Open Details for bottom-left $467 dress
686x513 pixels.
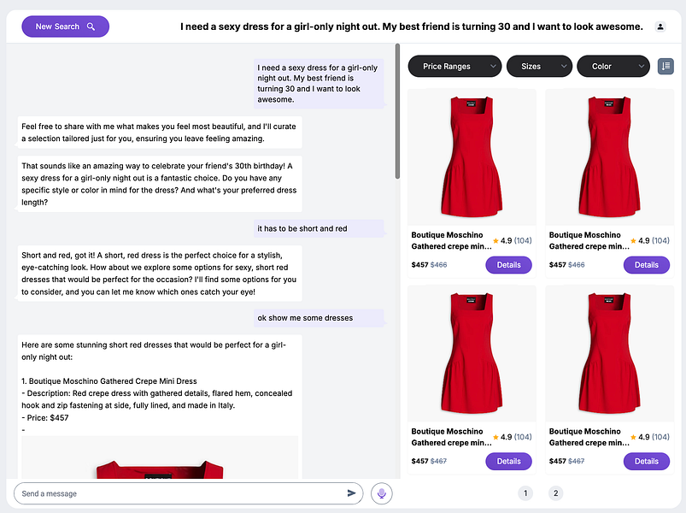tap(509, 462)
